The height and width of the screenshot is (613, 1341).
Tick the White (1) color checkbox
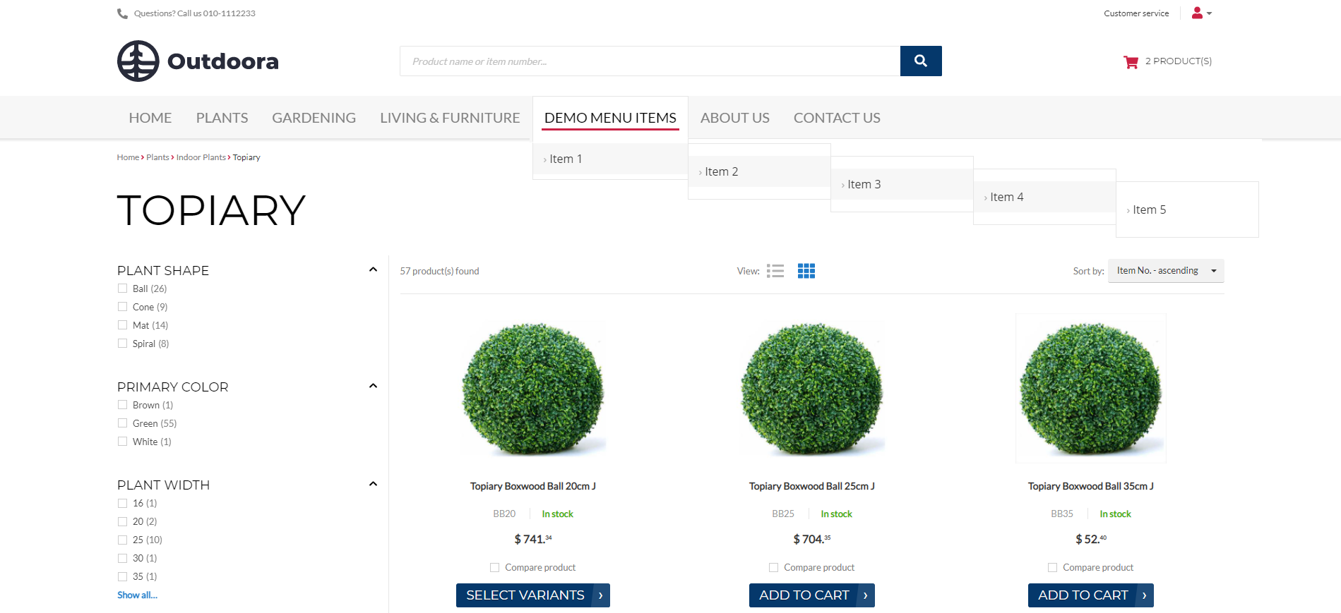pyautogui.click(x=122, y=442)
